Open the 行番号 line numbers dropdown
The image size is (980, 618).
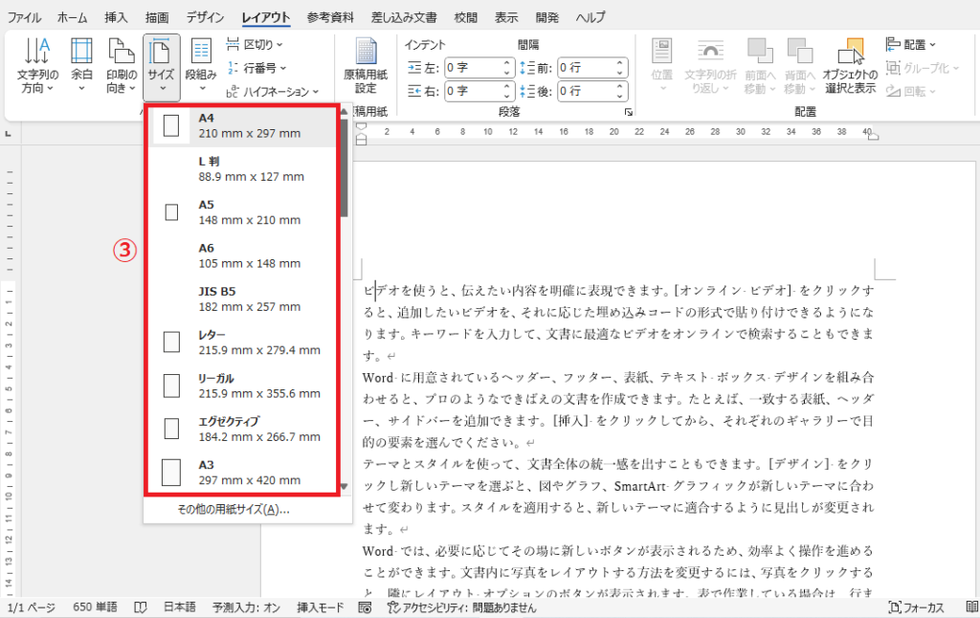pos(256,68)
